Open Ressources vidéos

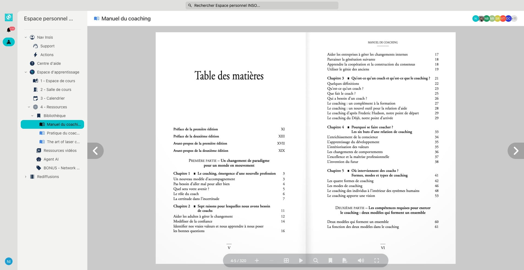(x=60, y=151)
